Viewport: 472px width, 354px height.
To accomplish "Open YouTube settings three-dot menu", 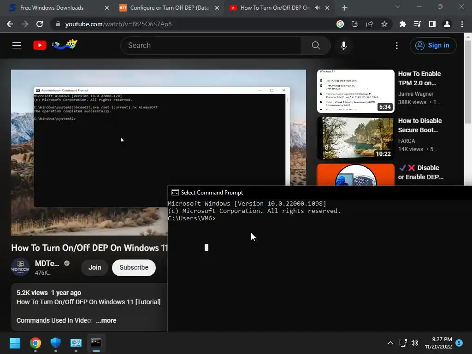I will (397, 46).
